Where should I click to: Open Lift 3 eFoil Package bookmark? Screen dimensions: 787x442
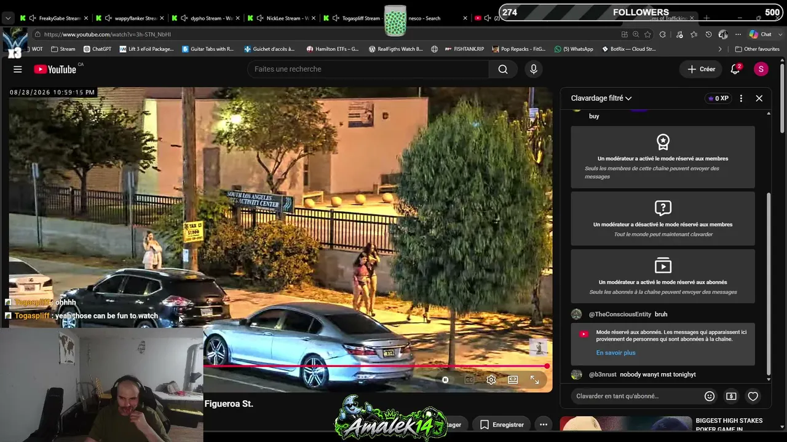coord(147,49)
